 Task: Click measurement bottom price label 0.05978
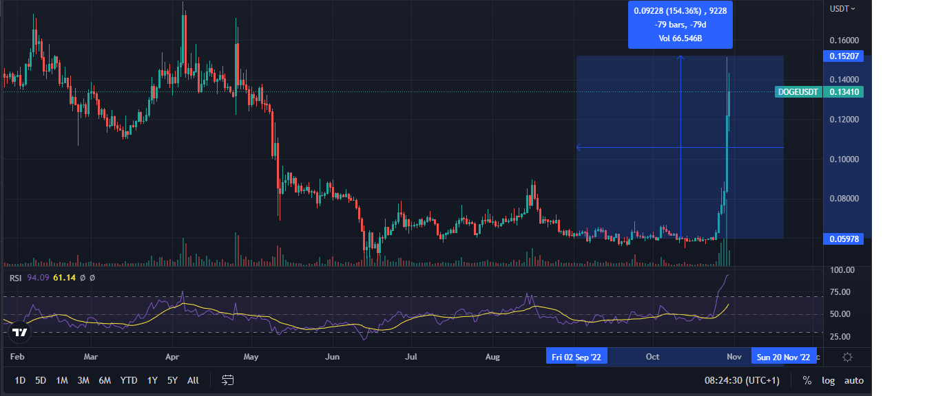[843, 239]
